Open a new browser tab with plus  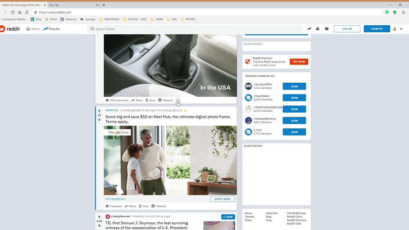104,5
